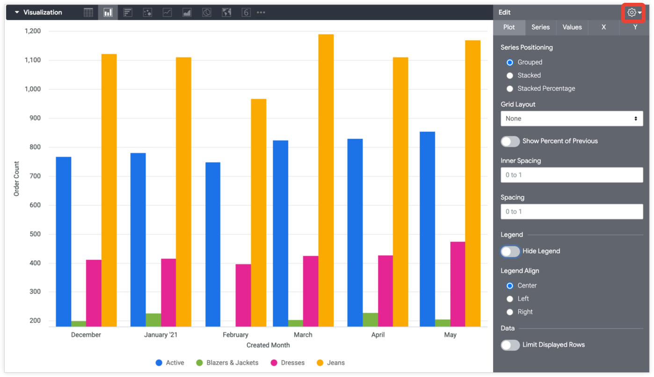Select the Single Value visualization icon
The image size is (654, 377).
245,12
